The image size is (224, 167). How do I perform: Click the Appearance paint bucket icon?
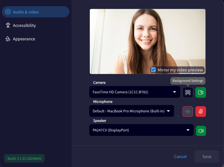click(x=8, y=39)
